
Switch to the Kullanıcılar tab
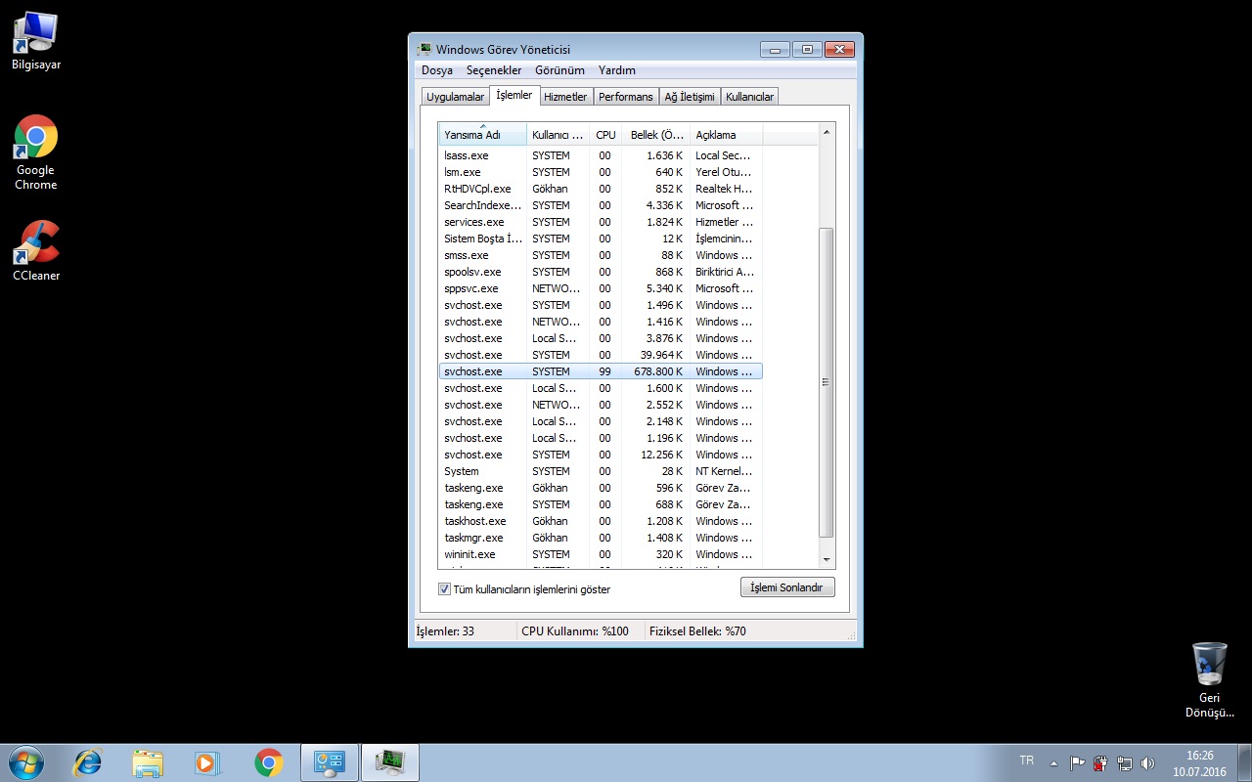[750, 97]
